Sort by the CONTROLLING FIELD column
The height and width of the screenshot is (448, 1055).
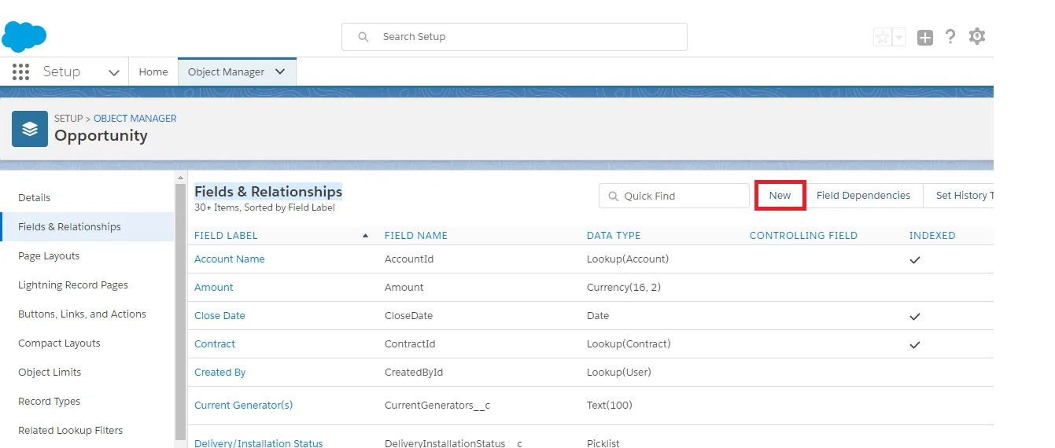click(x=803, y=235)
